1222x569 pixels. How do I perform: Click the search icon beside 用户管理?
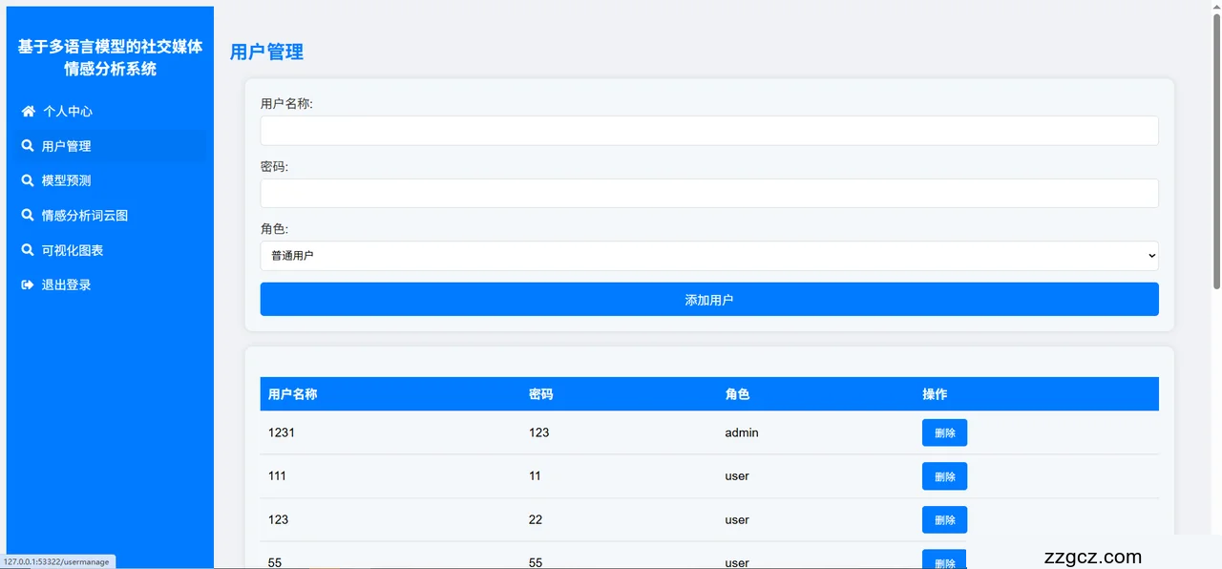(28, 146)
